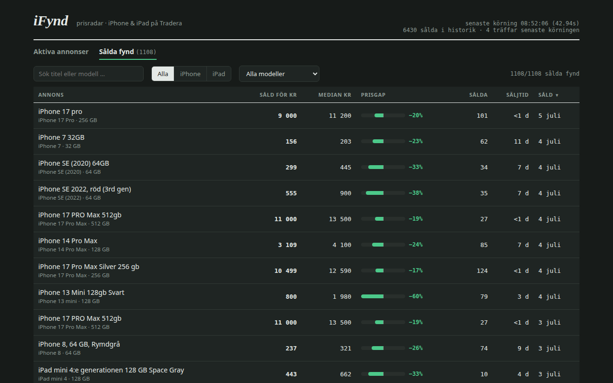Click the 3 d säljtid value

523,296
